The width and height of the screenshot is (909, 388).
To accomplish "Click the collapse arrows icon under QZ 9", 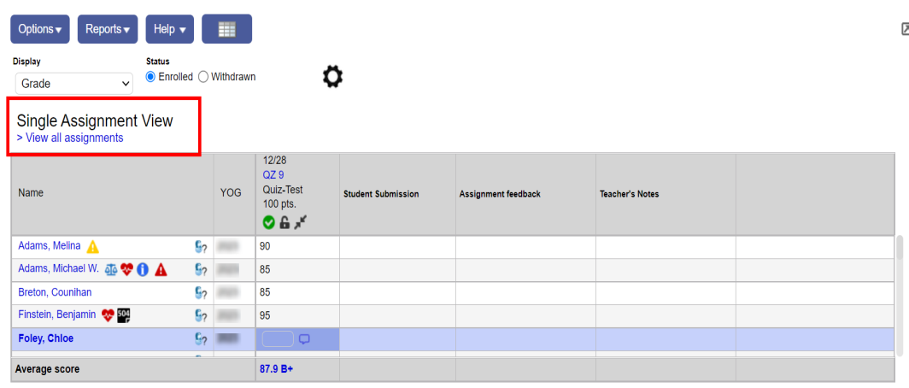I will [301, 222].
